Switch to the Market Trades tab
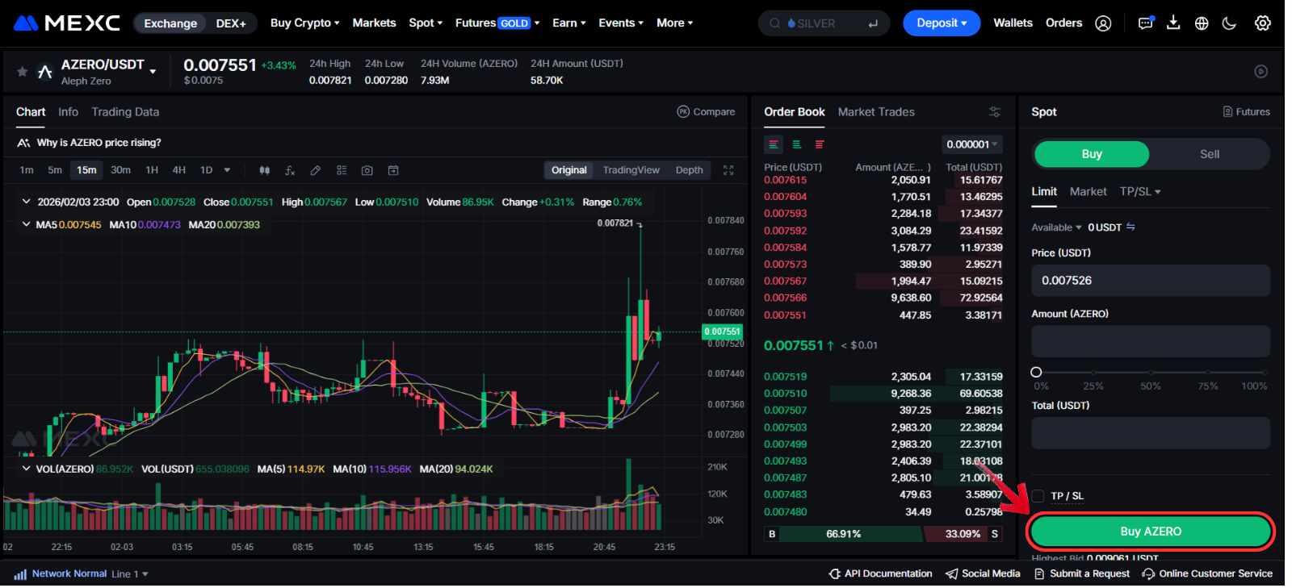The image size is (1292, 588). [876, 112]
